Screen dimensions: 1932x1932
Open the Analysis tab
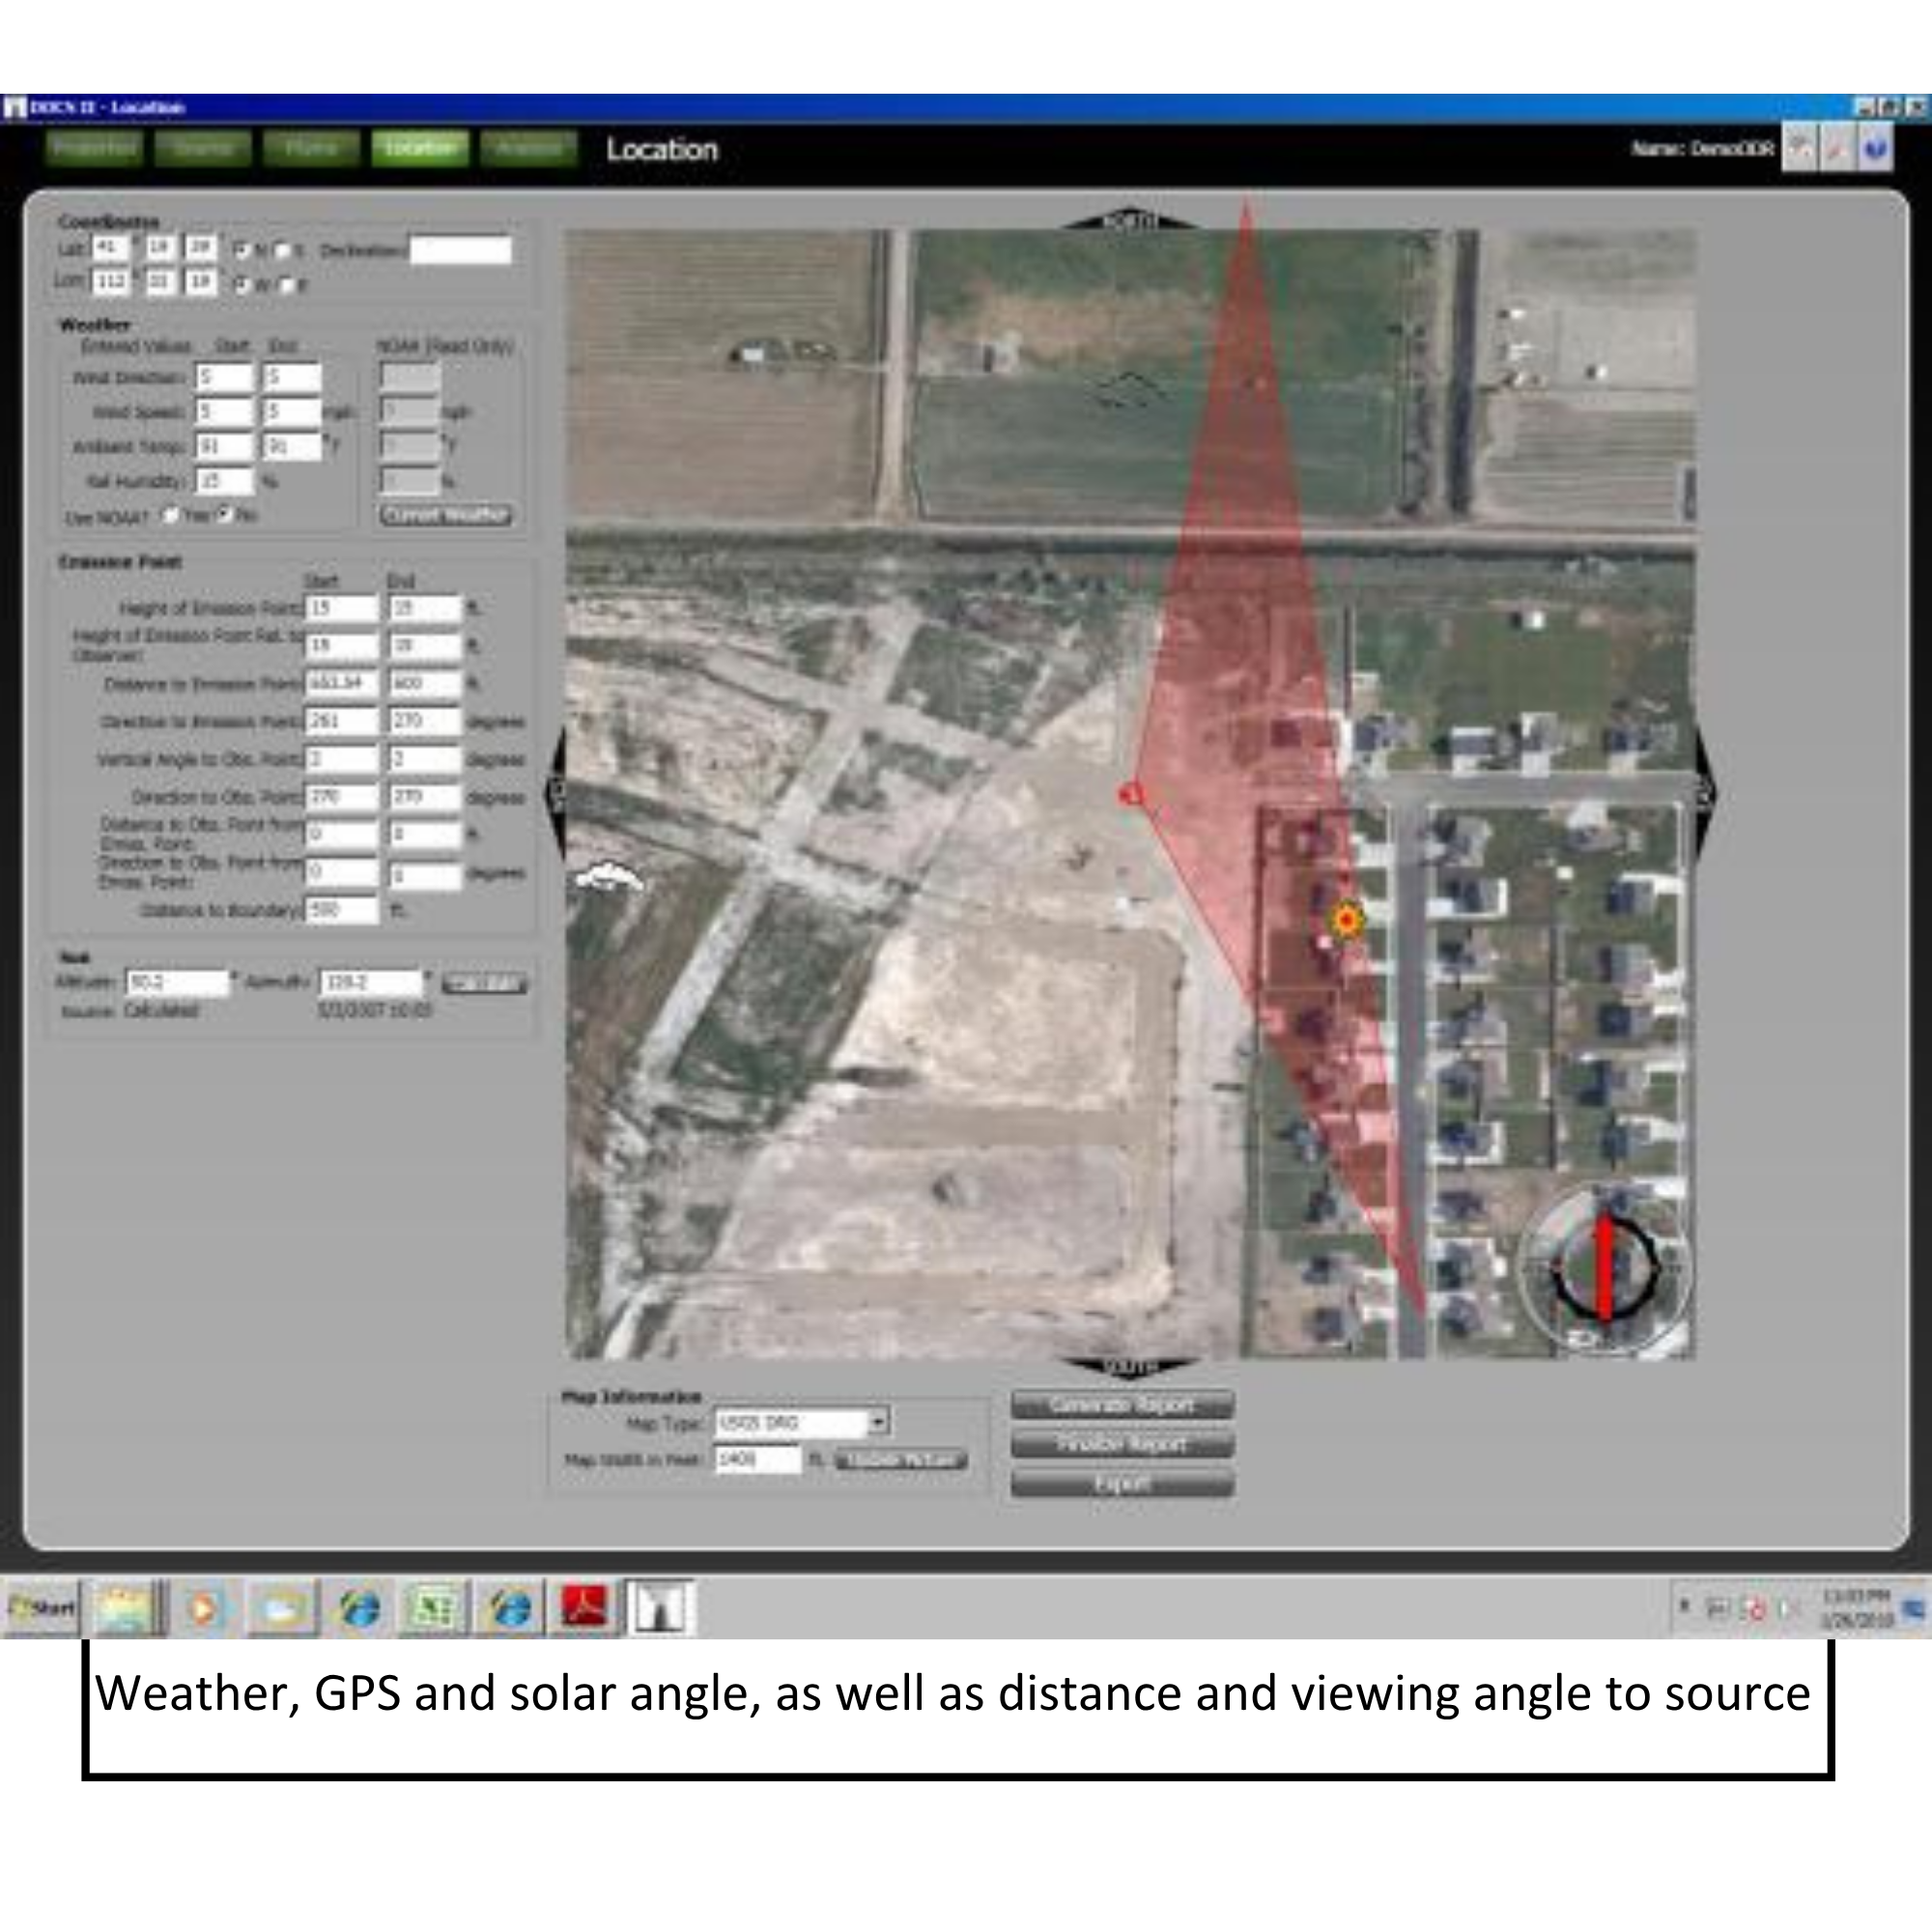coord(528,148)
